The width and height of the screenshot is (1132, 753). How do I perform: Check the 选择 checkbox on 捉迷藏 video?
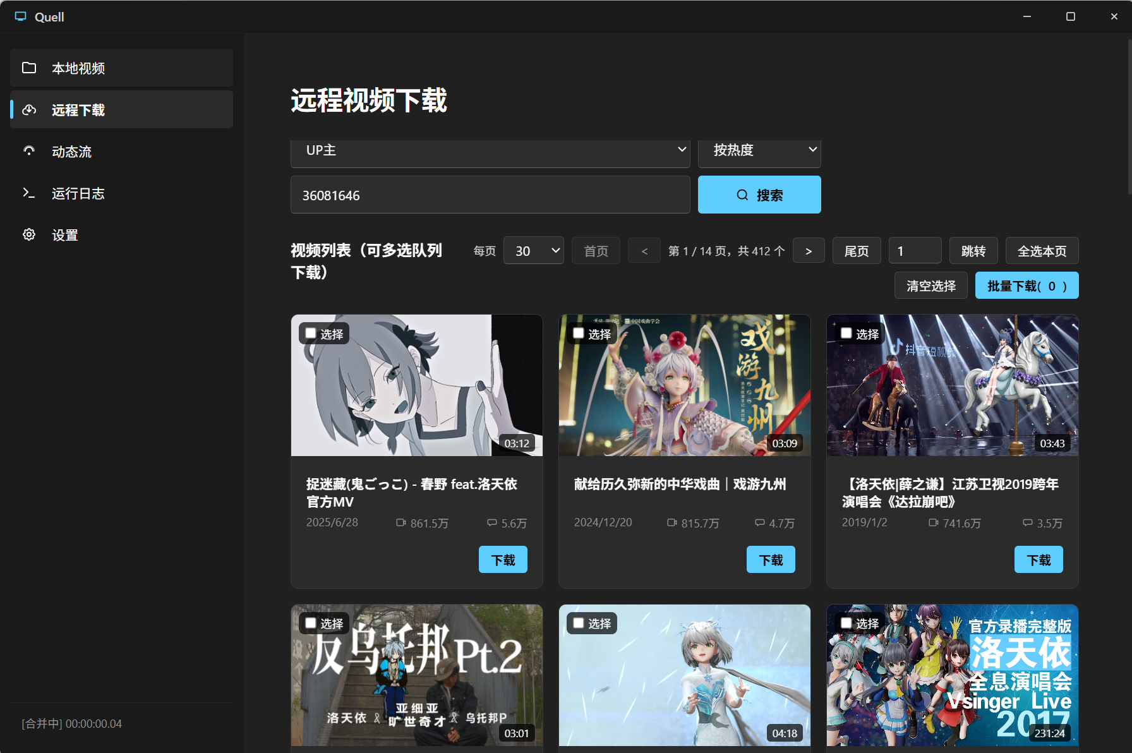pyautogui.click(x=310, y=333)
